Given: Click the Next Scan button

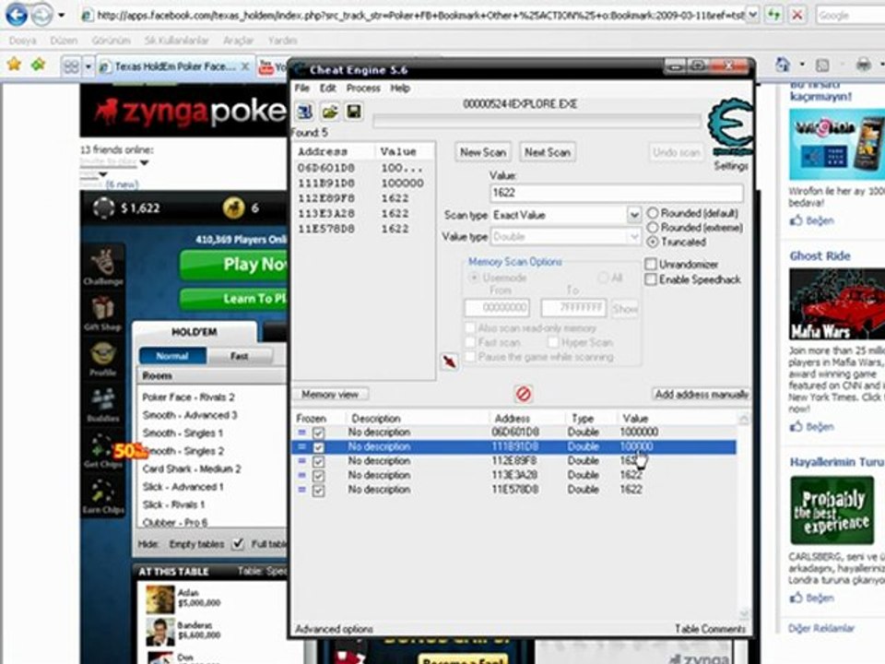Looking at the screenshot, I should tap(548, 152).
